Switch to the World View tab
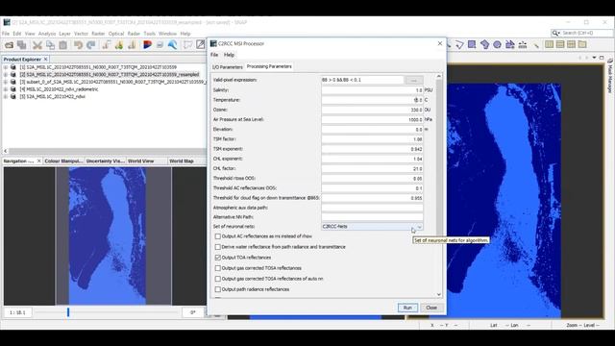 [x=141, y=161]
